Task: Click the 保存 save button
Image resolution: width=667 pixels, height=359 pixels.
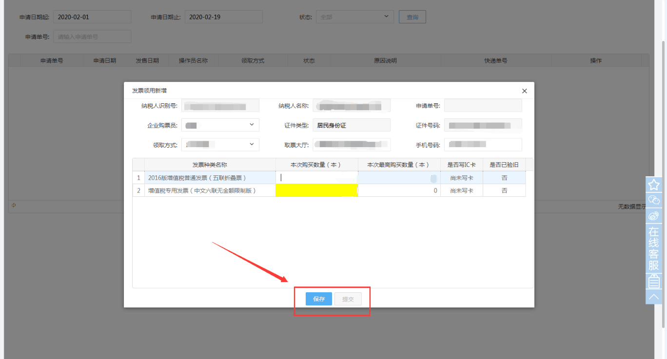Action: (319, 299)
